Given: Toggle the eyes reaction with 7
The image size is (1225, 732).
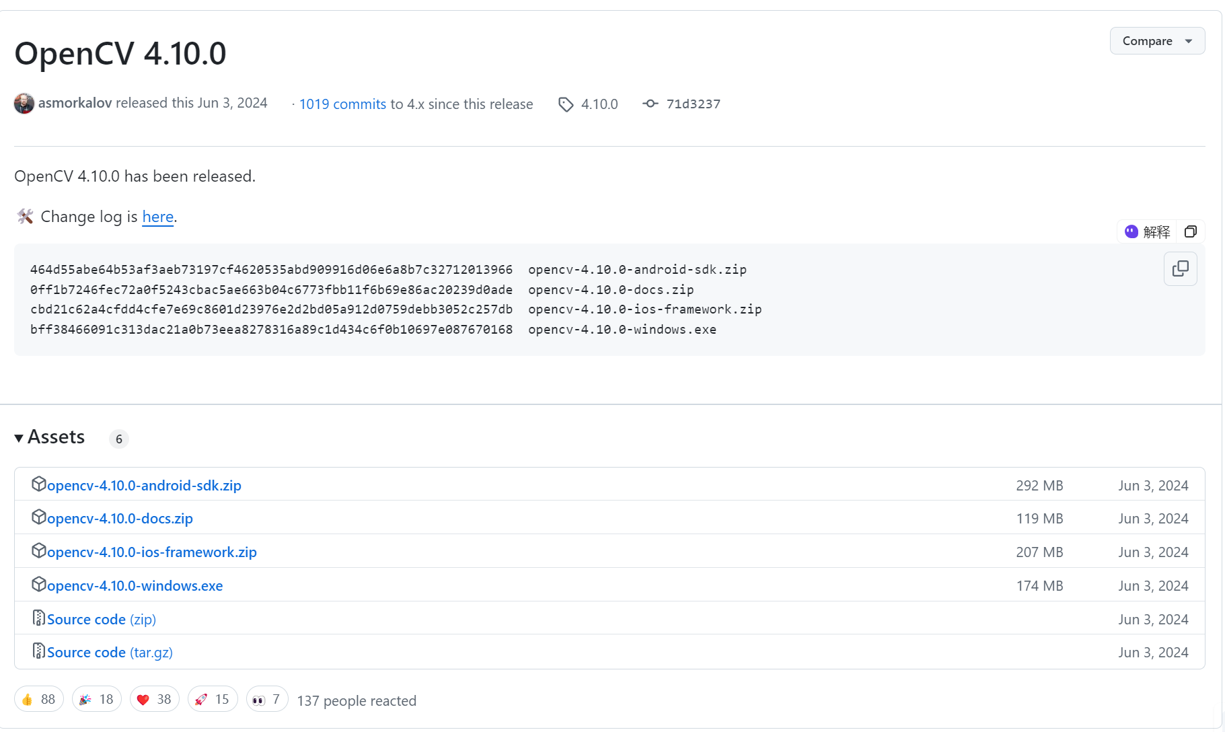Looking at the screenshot, I should [267, 699].
